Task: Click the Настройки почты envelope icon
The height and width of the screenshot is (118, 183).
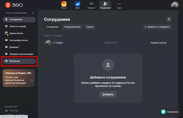Action: click(x=6, y=40)
